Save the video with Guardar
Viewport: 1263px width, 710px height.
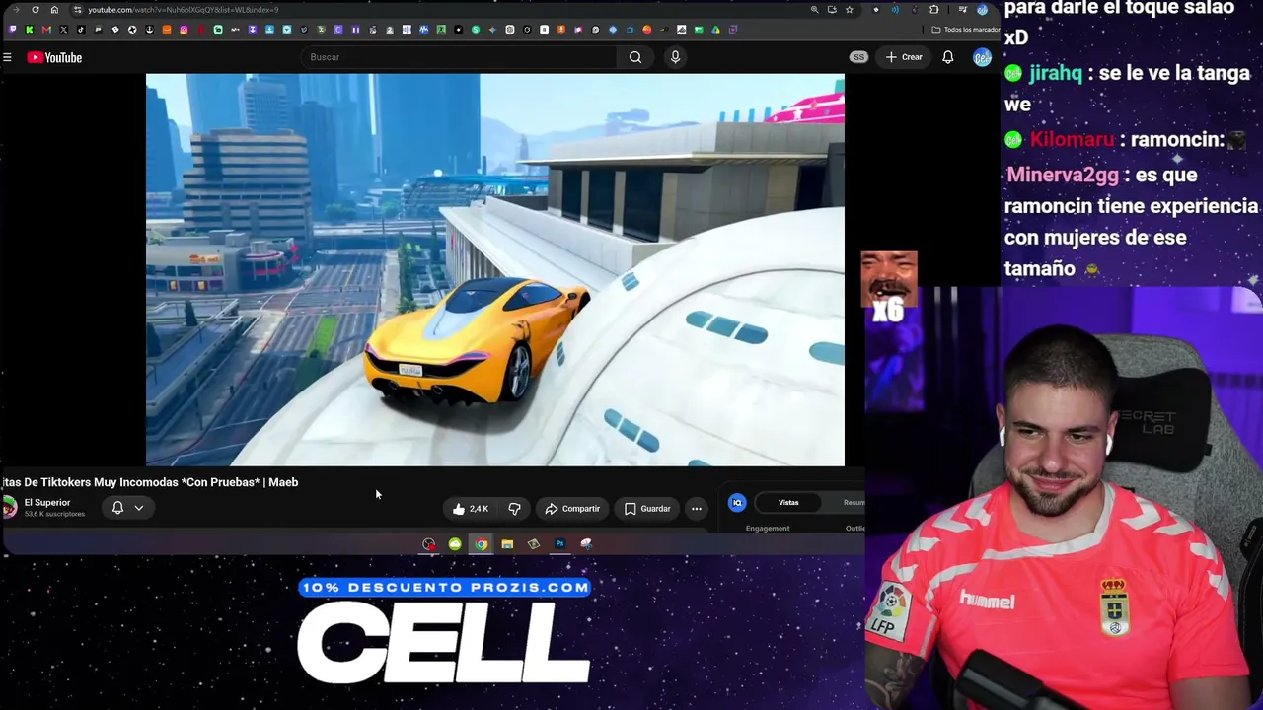point(647,509)
